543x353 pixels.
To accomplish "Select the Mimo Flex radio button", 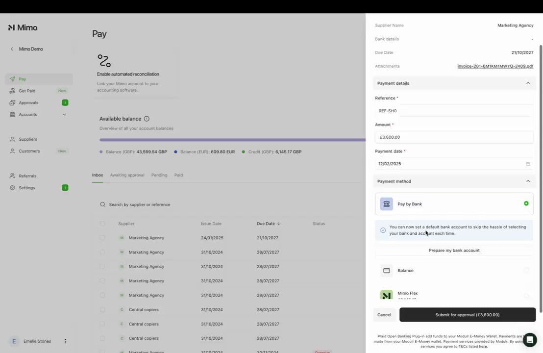I will [x=526, y=296].
